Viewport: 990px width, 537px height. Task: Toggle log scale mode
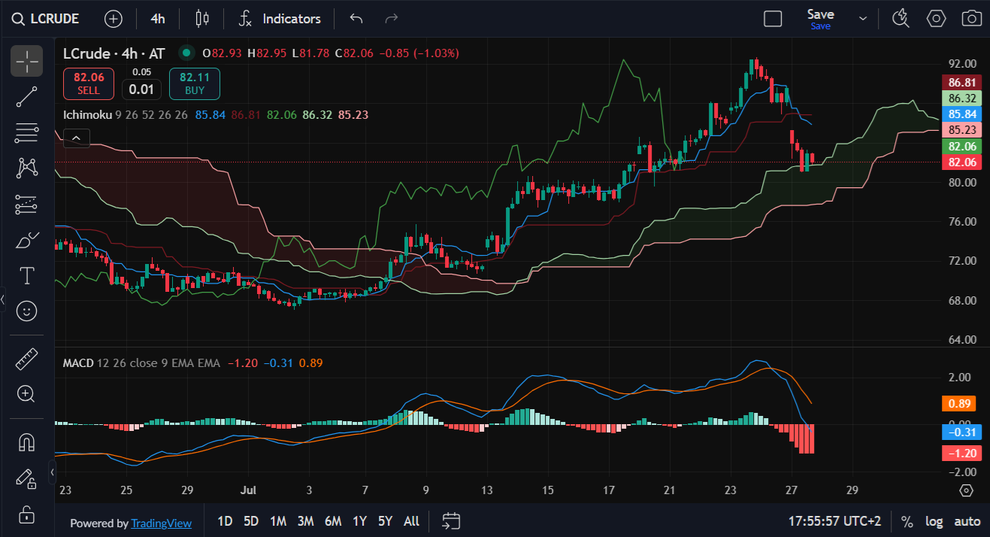point(934,521)
